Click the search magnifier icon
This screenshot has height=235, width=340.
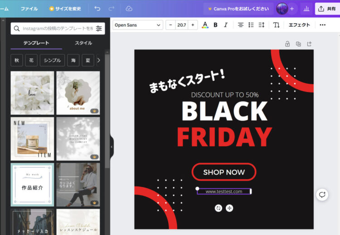[x=17, y=29]
